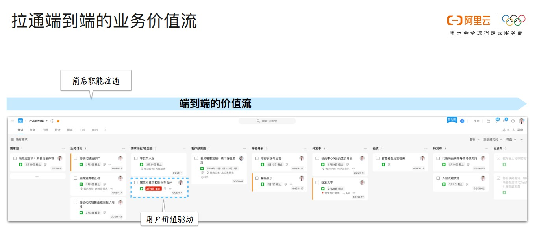Click the 新功能 button
The image size is (539, 245).
click(452, 120)
